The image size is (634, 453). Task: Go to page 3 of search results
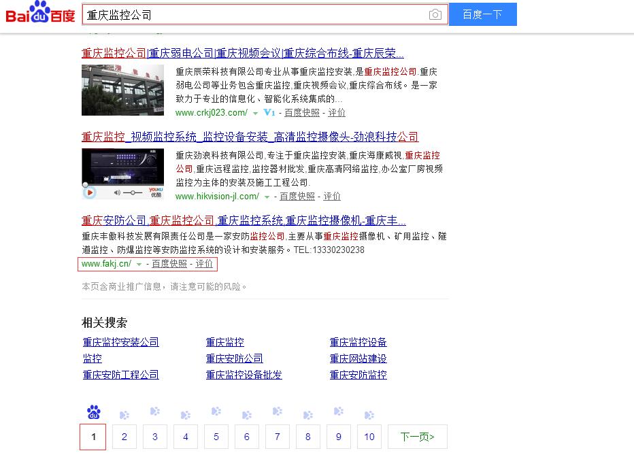pyautogui.click(x=154, y=437)
